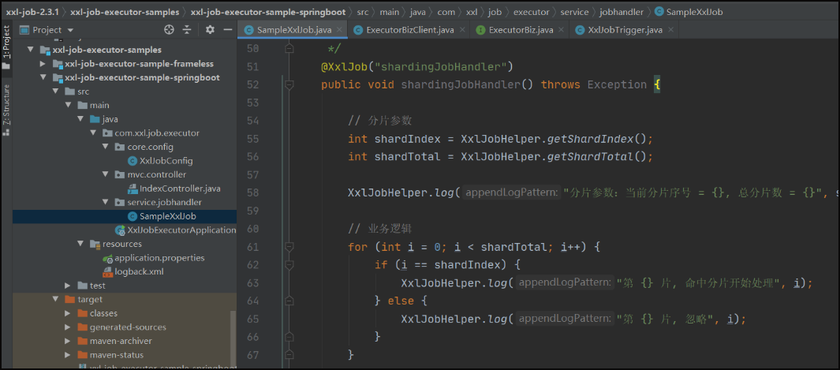Viewport: 840px width, 370px height.
Task: Click the maven-archiver folder icon
Action: point(82,341)
